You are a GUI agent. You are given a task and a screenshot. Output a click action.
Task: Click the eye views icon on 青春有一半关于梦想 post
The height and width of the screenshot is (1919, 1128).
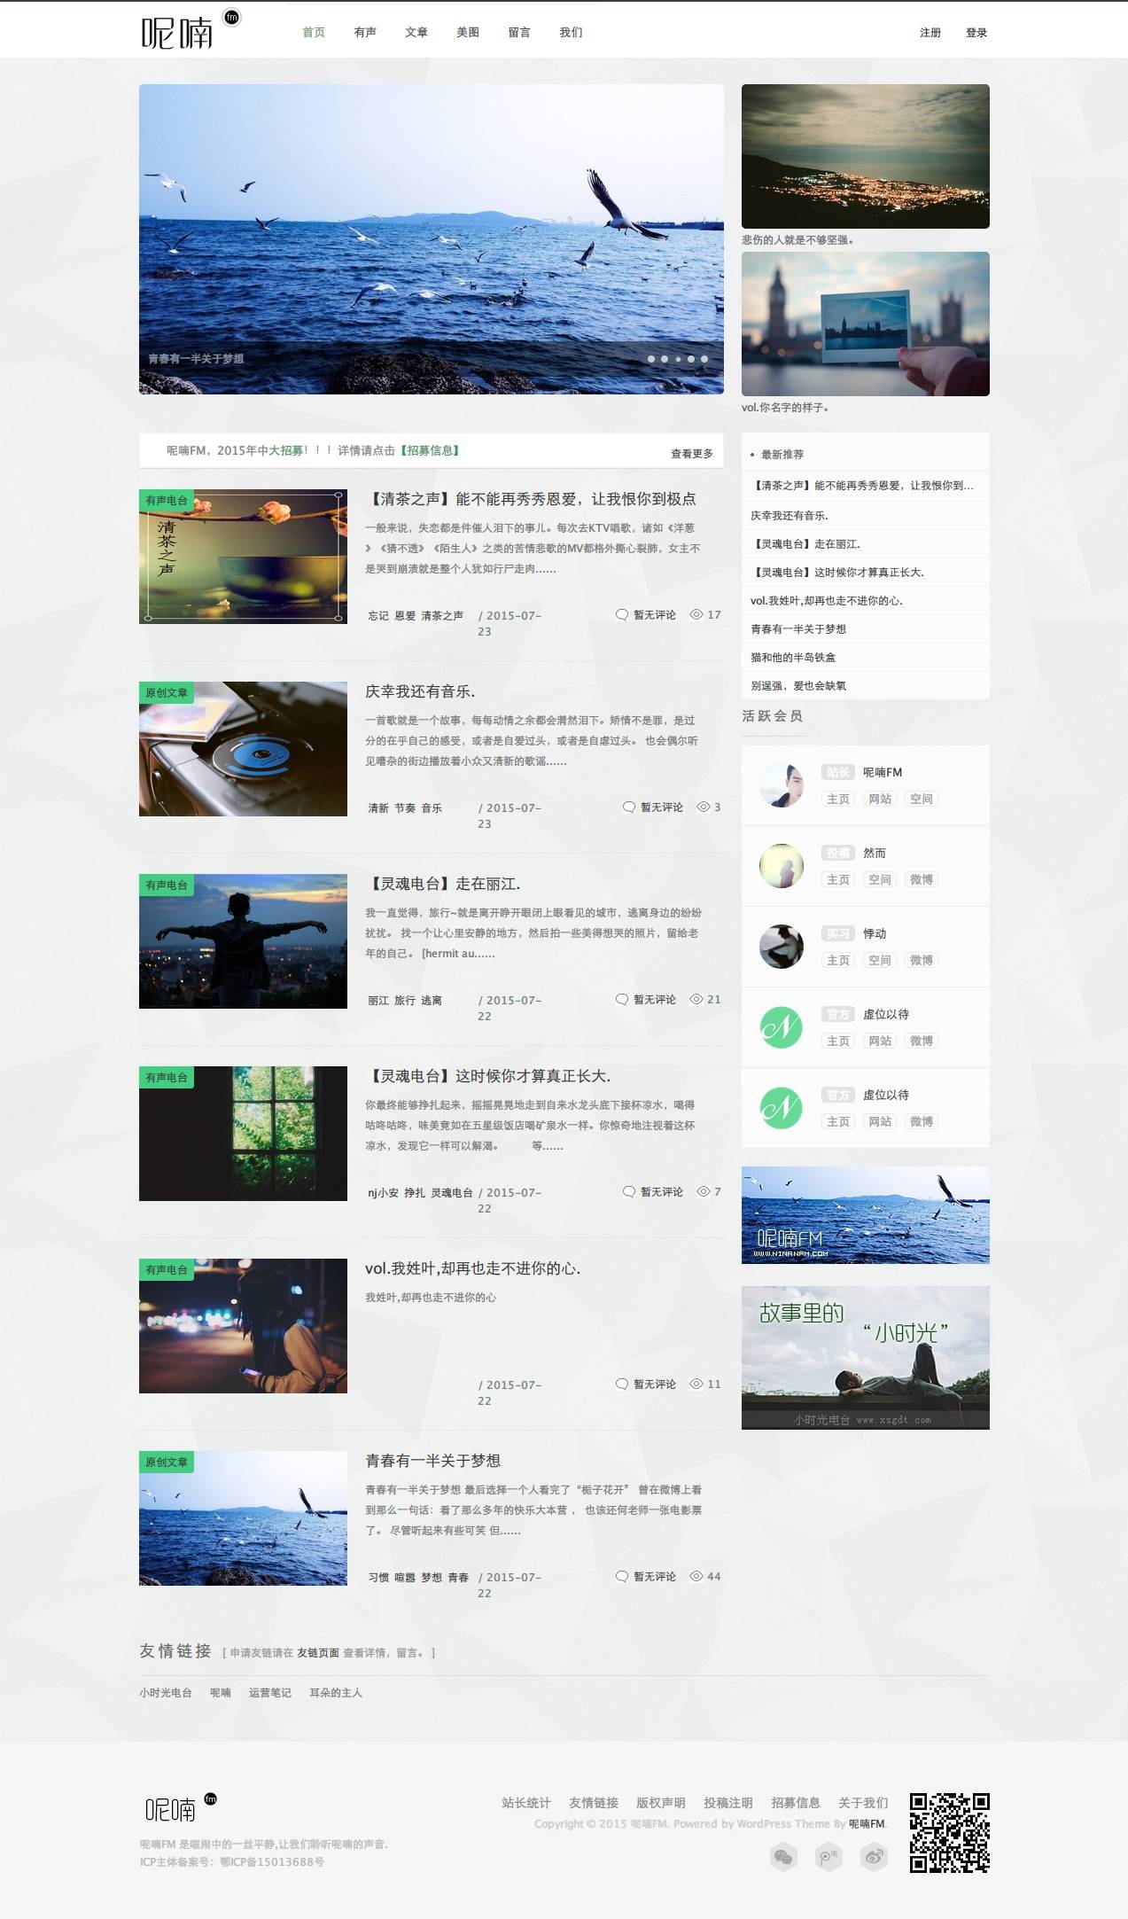click(x=696, y=1576)
